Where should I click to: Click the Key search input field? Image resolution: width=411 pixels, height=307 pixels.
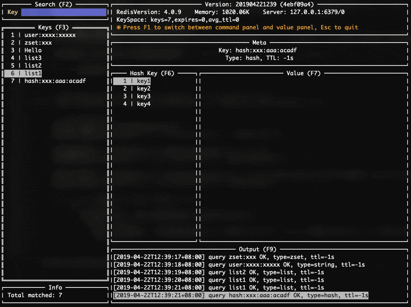[64, 12]
